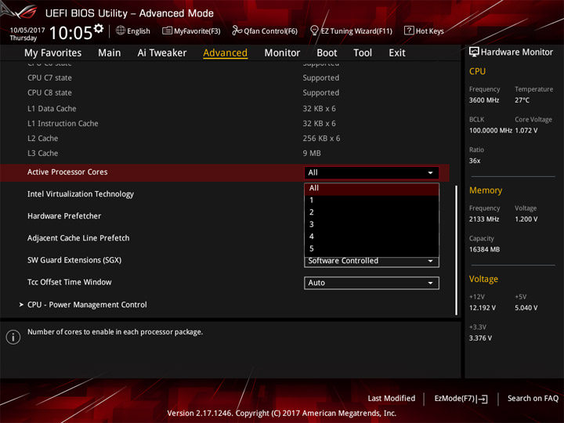The image size is (564, 423).
Task: Click the EZ Tuning Wizard lightbulb icon
Action: [x=314, y=31]
